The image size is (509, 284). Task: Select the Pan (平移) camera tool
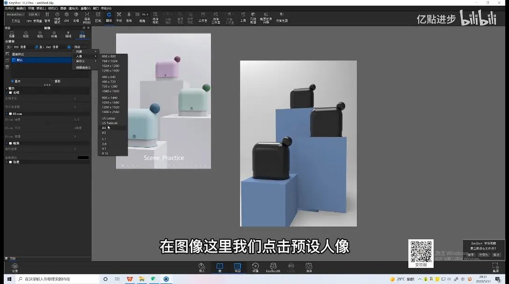[x=119, y=17]
